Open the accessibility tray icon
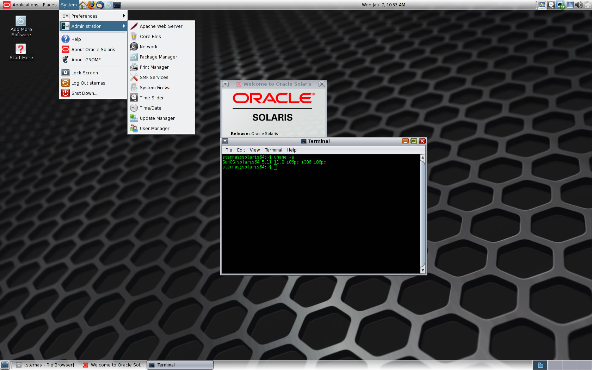 coord(570,5)
